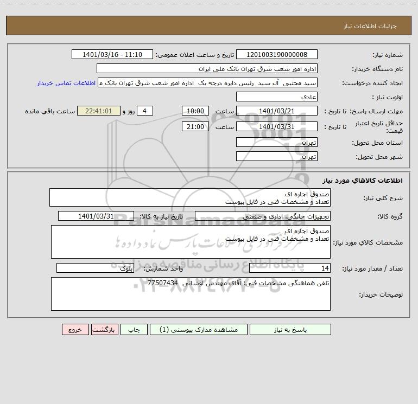The height and width of the screenshot is (404, 418).
Task: Click the 'تاریخ نیاز به کالا:' label
Action: tap(162, 216)
